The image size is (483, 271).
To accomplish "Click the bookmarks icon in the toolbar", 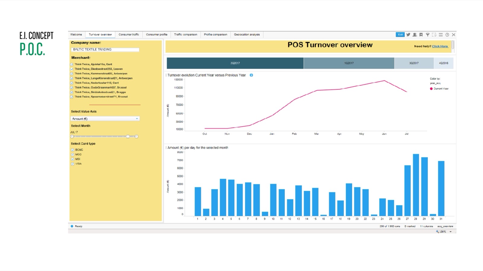I will (x=421, y=35).
